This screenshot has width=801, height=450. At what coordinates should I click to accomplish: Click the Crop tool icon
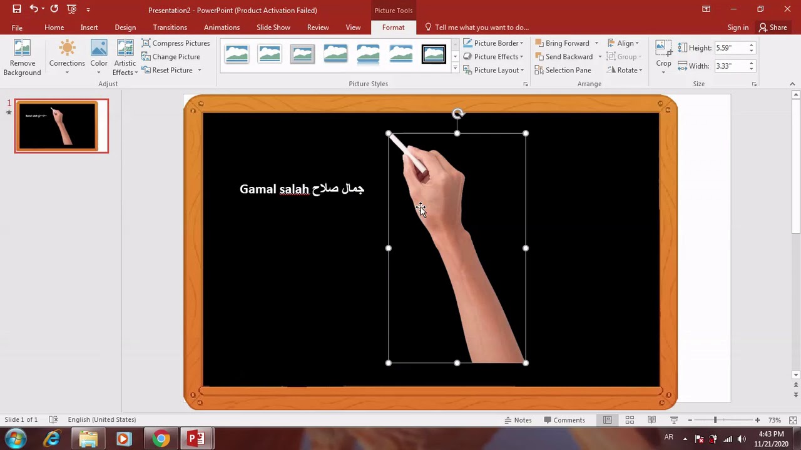(663, 48)
